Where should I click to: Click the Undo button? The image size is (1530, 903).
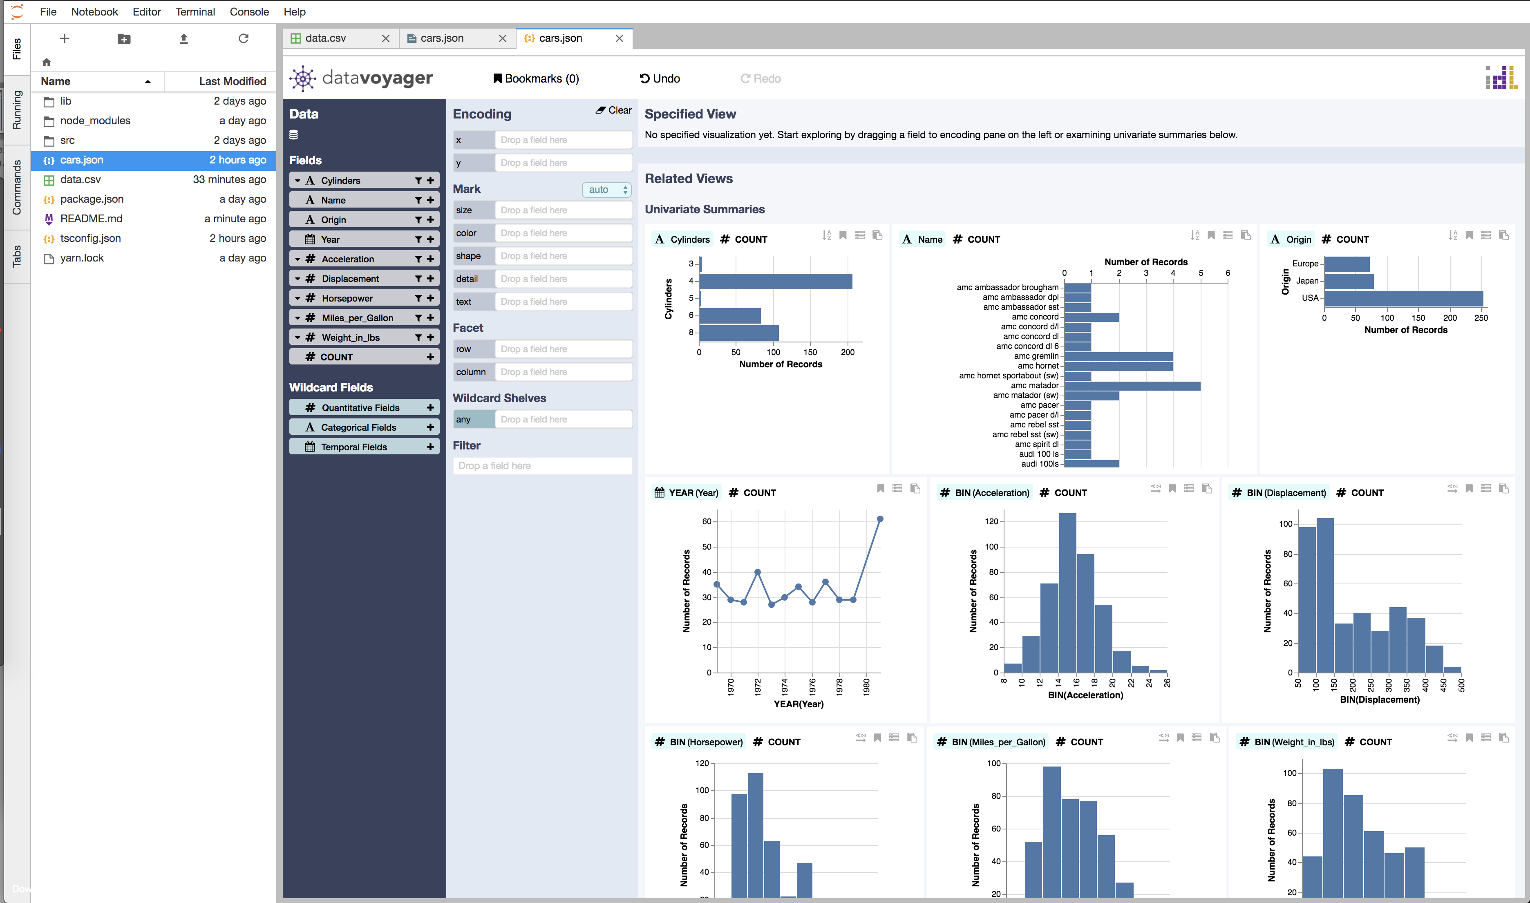[x=660, y=78]
